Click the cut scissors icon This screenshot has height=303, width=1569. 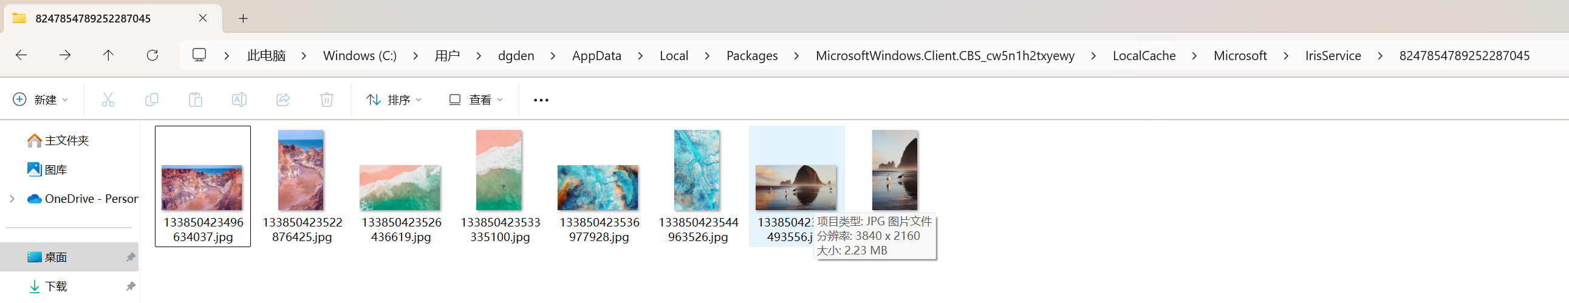pos(108,100)
